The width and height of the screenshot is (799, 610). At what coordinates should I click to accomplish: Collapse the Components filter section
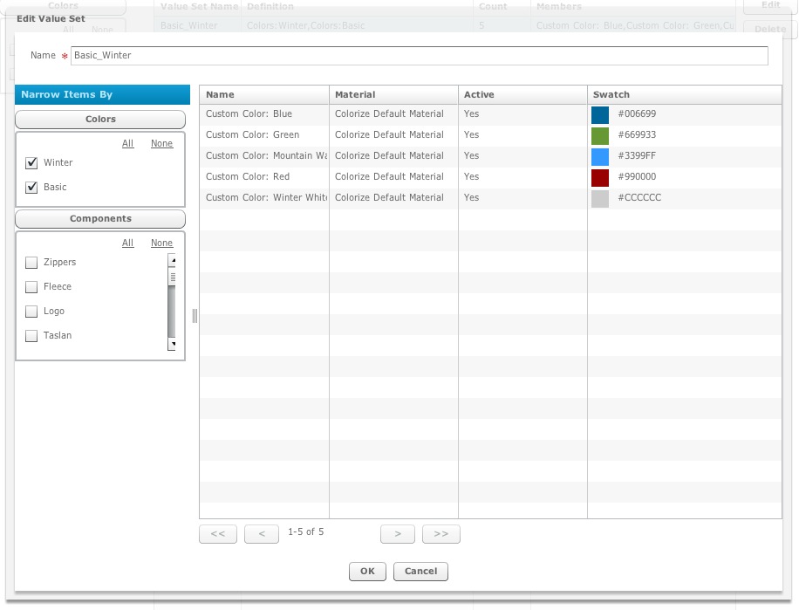(99, 219)
